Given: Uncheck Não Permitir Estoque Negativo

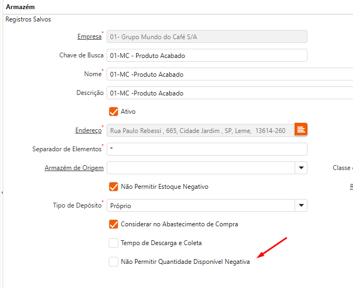Looking at the screenshot, I should 113,187.
